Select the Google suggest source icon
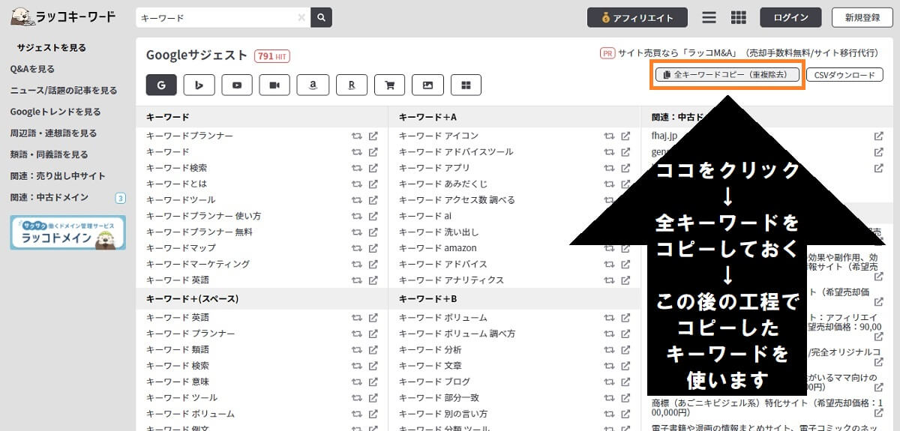This screenshot has height=431, width=900. 161,85
